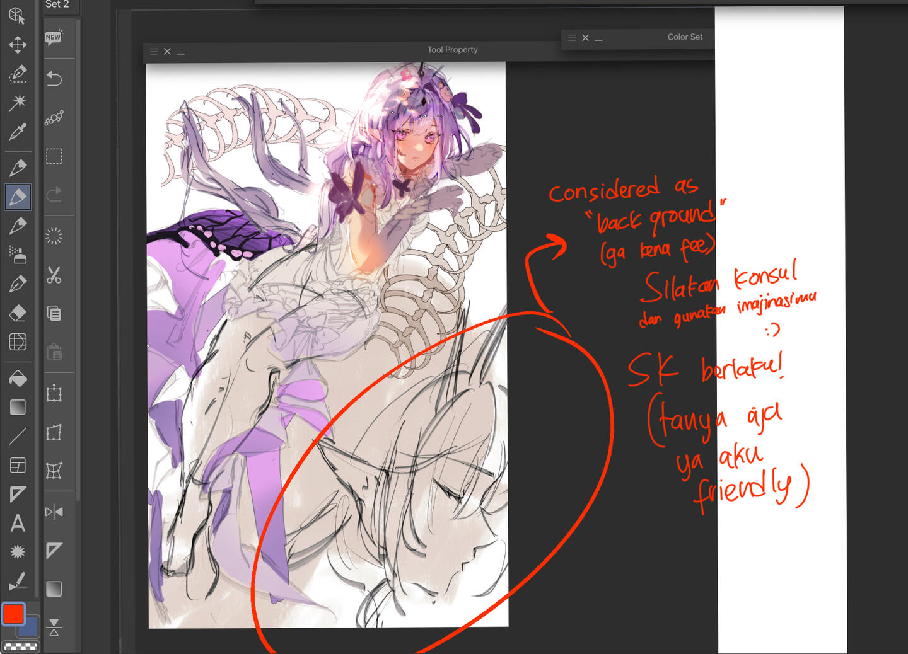Screen dimensions: 908x654
Task: Choose the Fill bucket tool
Action: (x=18, y=379)
